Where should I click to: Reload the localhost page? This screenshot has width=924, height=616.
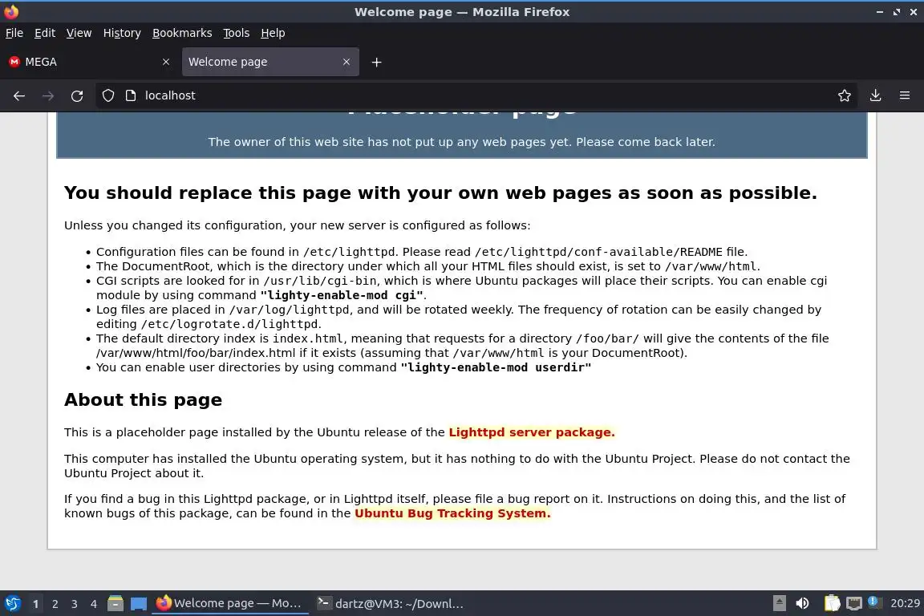click(x=77, y=95)
